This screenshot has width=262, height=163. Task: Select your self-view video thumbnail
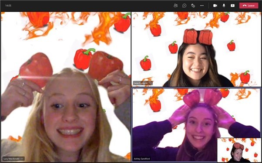pyautogui.click(x=239, y=150)
